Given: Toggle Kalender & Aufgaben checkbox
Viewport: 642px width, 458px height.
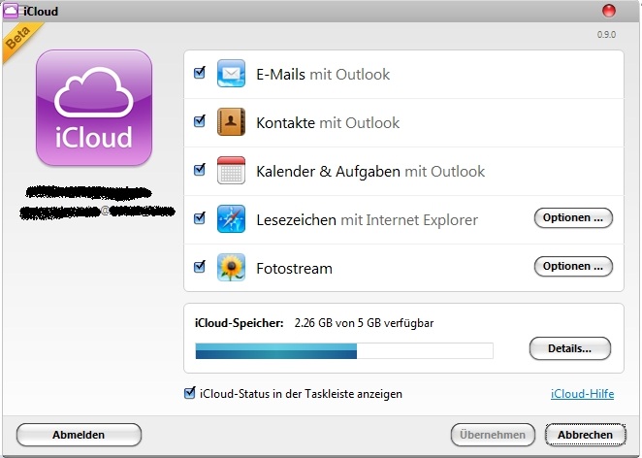Looking at the screenshot, I should click(x=200, y=170).
